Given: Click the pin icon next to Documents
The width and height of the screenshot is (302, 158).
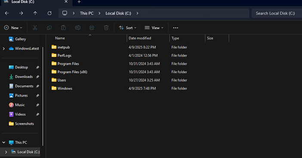Looking at the screenshot, I should 37,87.
